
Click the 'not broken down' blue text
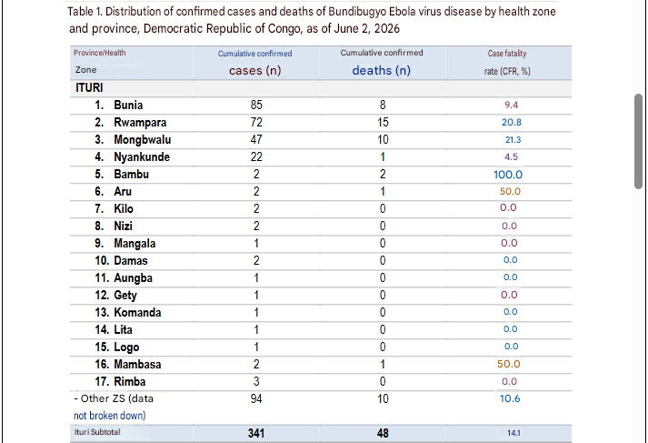pos(110,416)
